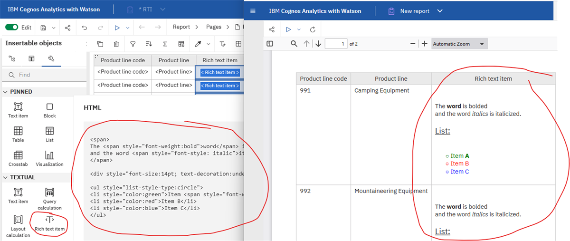Zoom out of the PDF
The width and height of the screenshot is (570, 241).
(413, 44)
